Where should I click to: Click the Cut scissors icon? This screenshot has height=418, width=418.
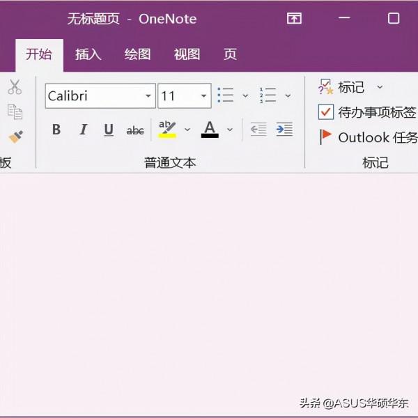tap(15, 87)
